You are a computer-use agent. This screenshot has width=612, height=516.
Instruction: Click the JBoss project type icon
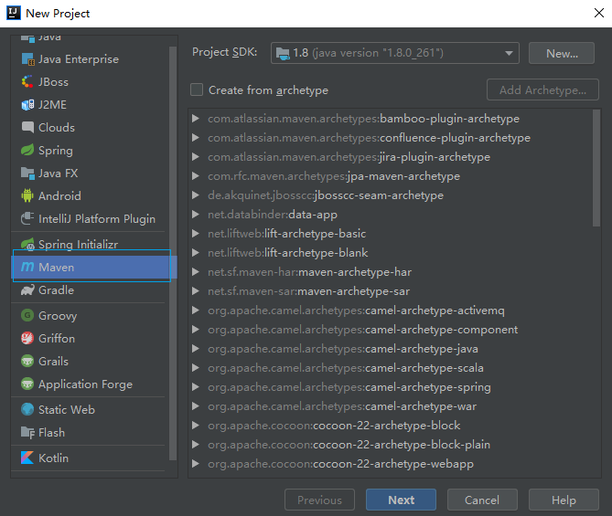click(27, 82)
